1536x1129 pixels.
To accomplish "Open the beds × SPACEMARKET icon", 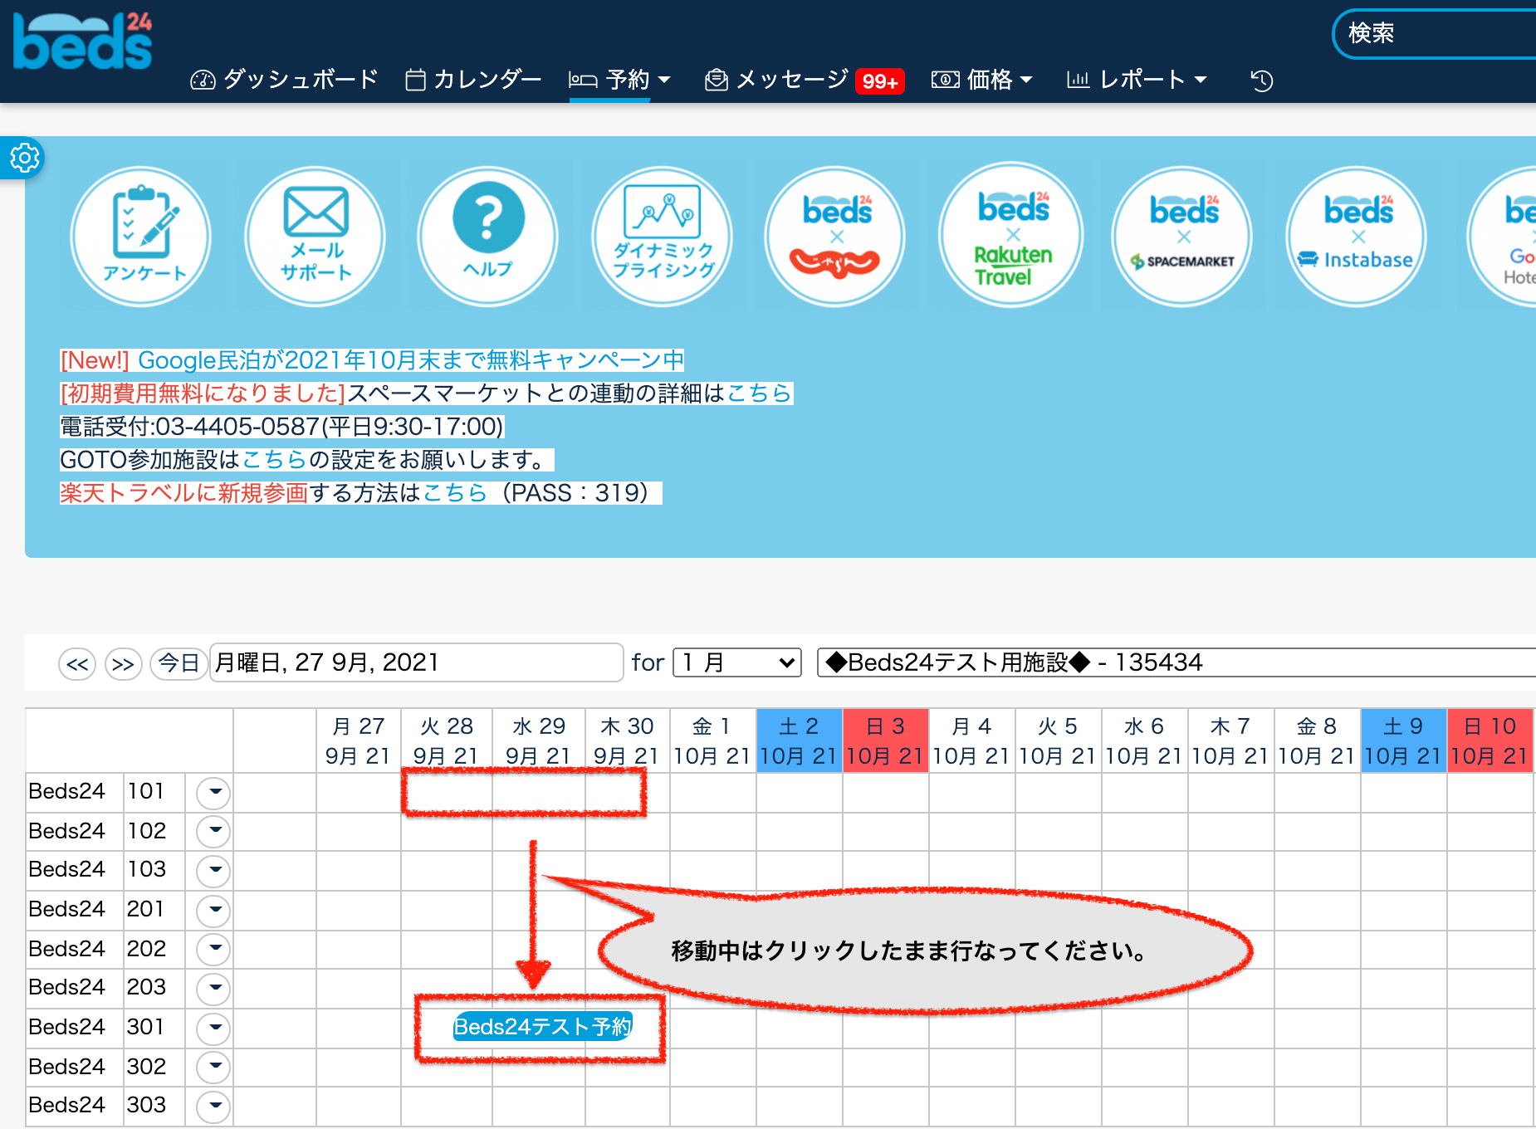I will click(x=1183, y=237).
